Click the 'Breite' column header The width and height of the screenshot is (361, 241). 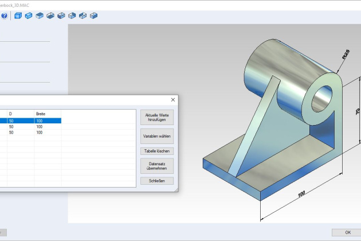click(x=41, y=114)
